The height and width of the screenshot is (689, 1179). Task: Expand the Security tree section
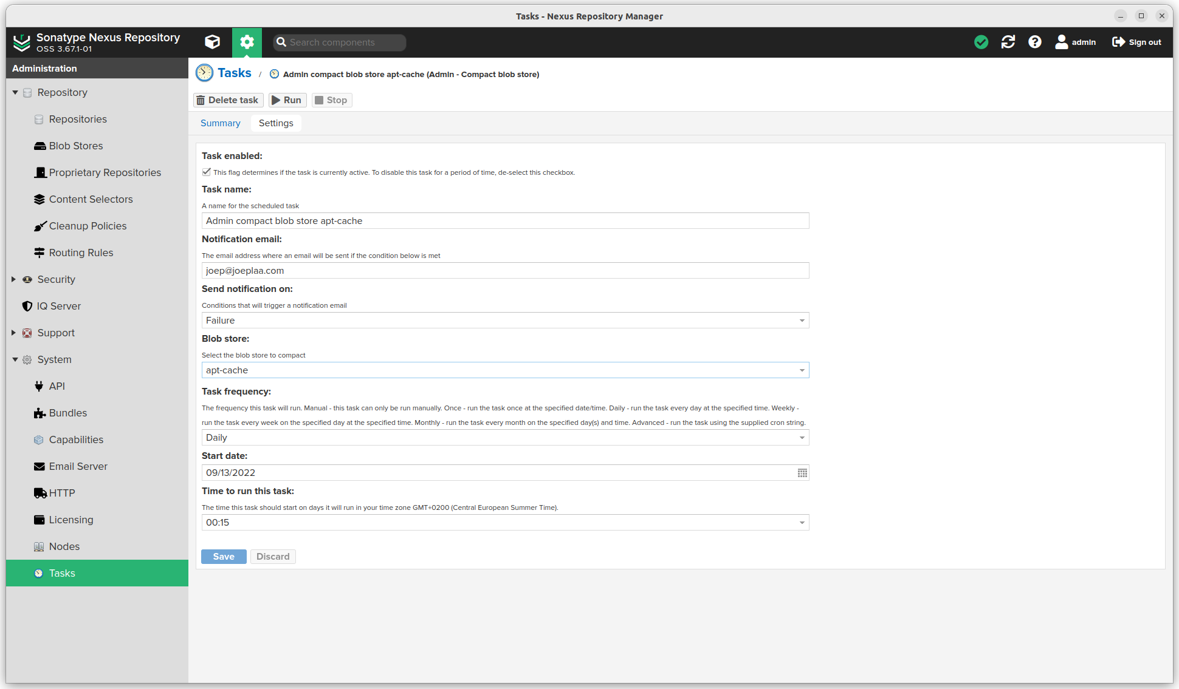pyautogui.click(x=14, y=279)
